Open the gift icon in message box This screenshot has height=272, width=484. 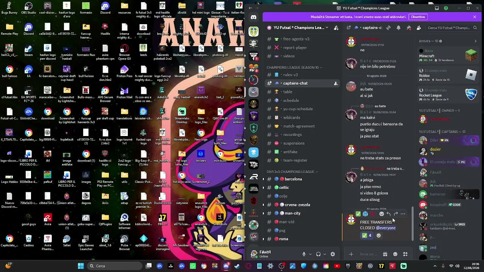[385, 254]
